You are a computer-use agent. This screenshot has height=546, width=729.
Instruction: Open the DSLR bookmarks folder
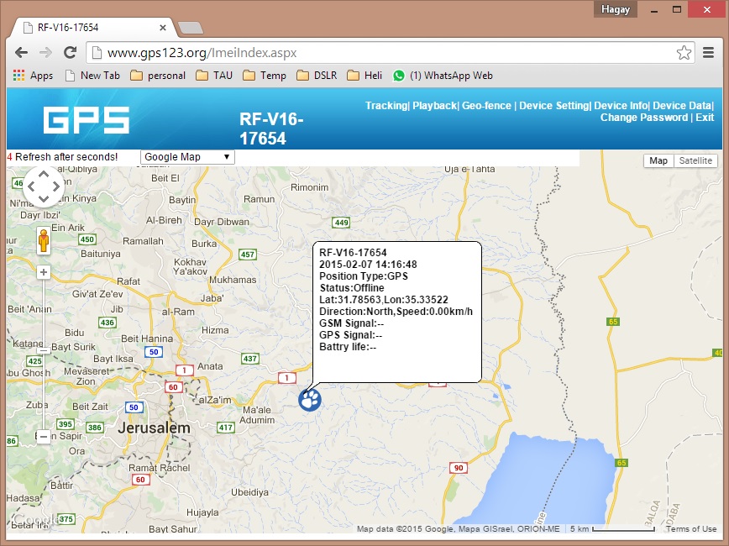click(x=317, y=76)
